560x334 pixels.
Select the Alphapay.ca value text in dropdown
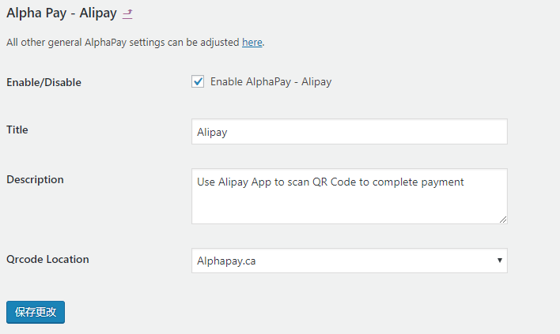coord(226,261)
